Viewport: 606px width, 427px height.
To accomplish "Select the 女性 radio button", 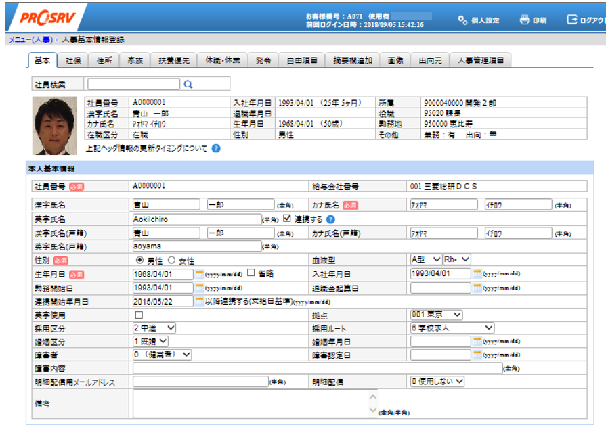I will pos(171,260).
